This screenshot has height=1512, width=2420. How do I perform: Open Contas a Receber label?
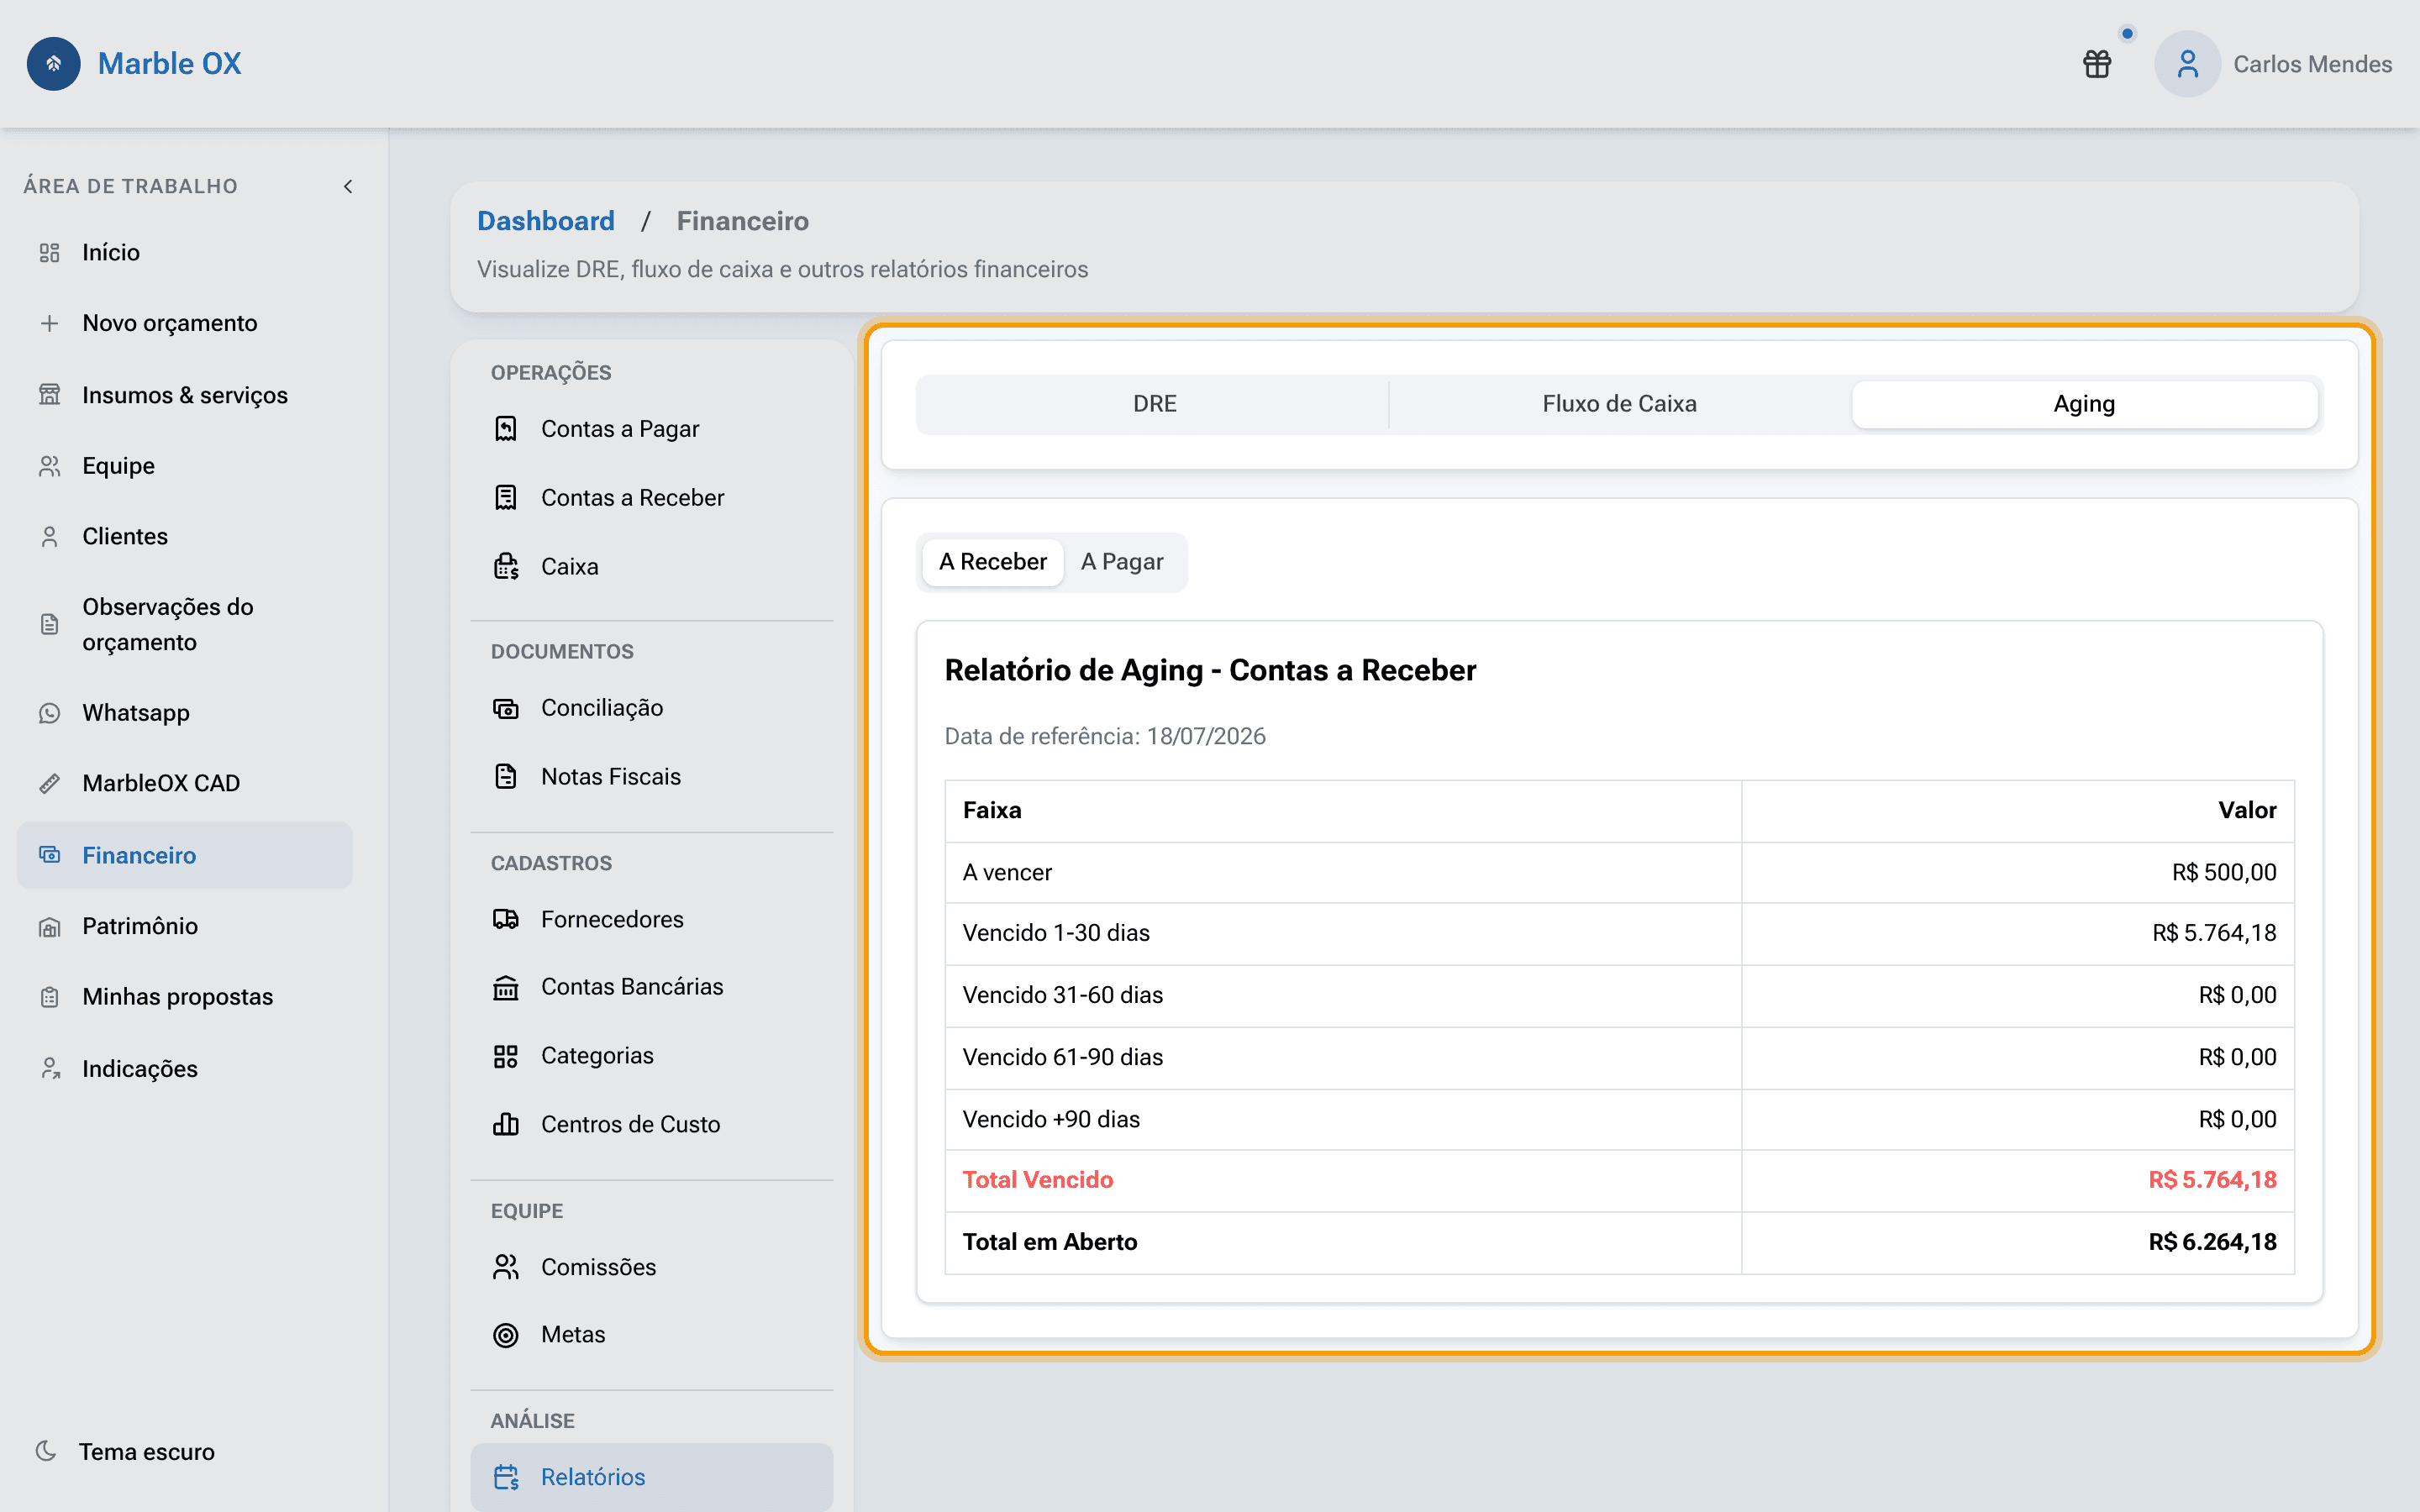633,498
